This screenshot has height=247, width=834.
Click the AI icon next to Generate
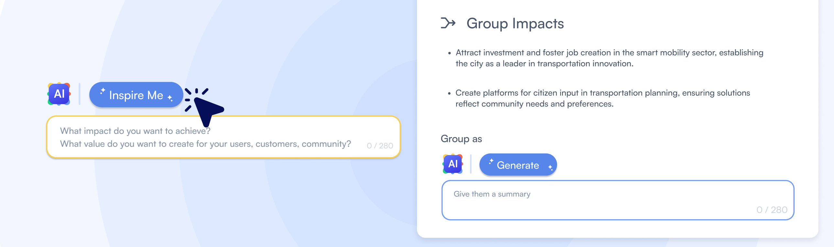click(x=453, y=164)
